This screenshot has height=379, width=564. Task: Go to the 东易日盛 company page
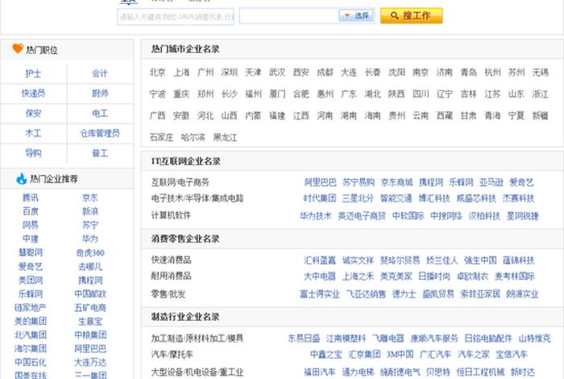[304, 339]
